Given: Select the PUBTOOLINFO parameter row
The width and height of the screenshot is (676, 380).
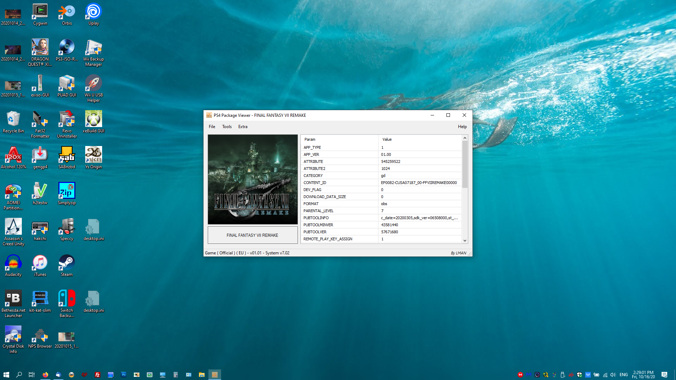Looking at the screenshot, I should click(381, 218).
